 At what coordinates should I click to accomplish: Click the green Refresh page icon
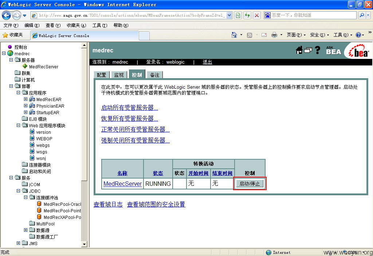point(247,15)
